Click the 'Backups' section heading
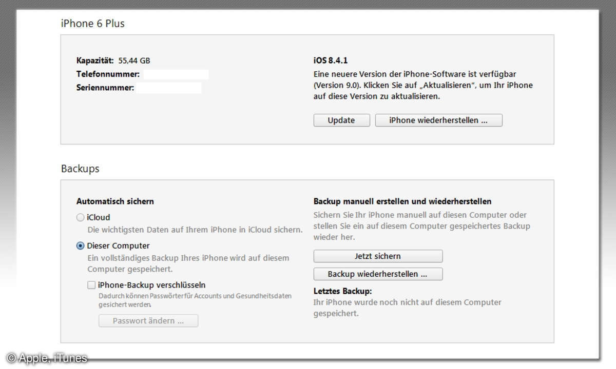 [80, 169]
